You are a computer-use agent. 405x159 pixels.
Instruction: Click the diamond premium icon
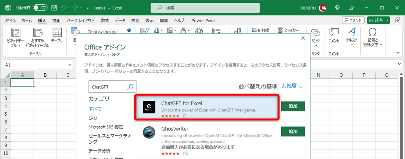tap(337, 8)
